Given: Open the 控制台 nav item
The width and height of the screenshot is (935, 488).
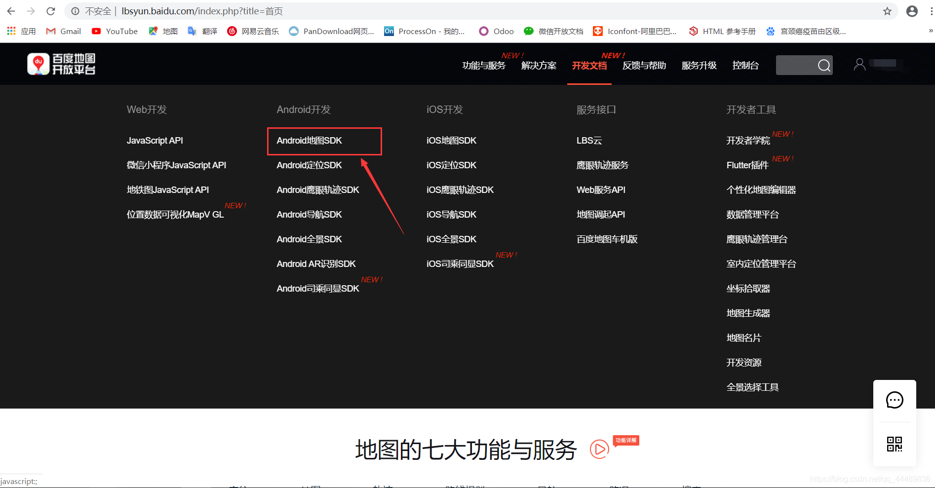Looking at the screenshot, I should pyautogui.click(x=745, y=66).
